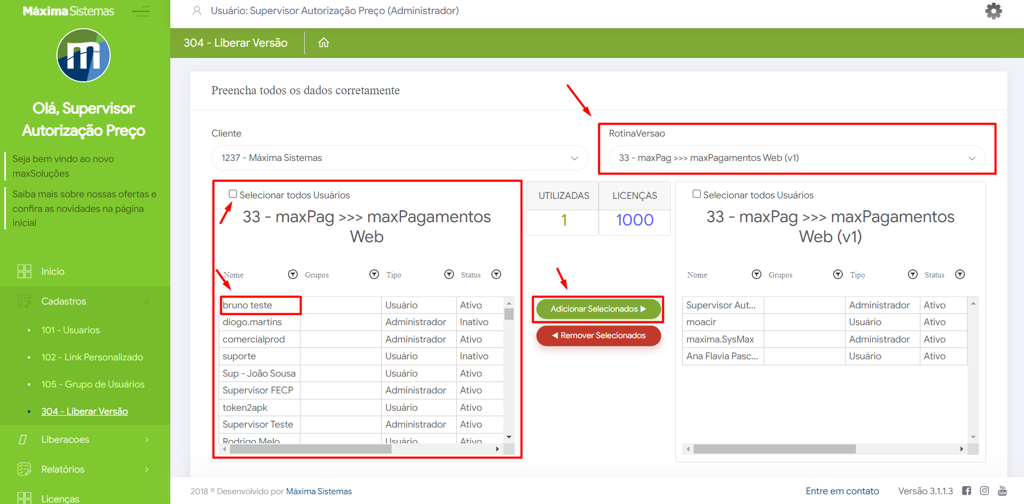Open the Facebook icon in footer

pos(967,491)
